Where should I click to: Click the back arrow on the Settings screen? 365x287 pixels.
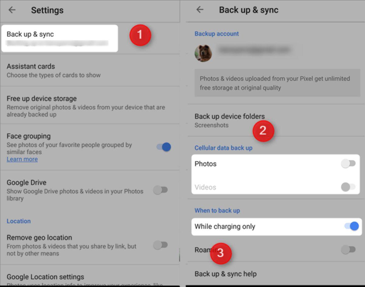(12, 10)
